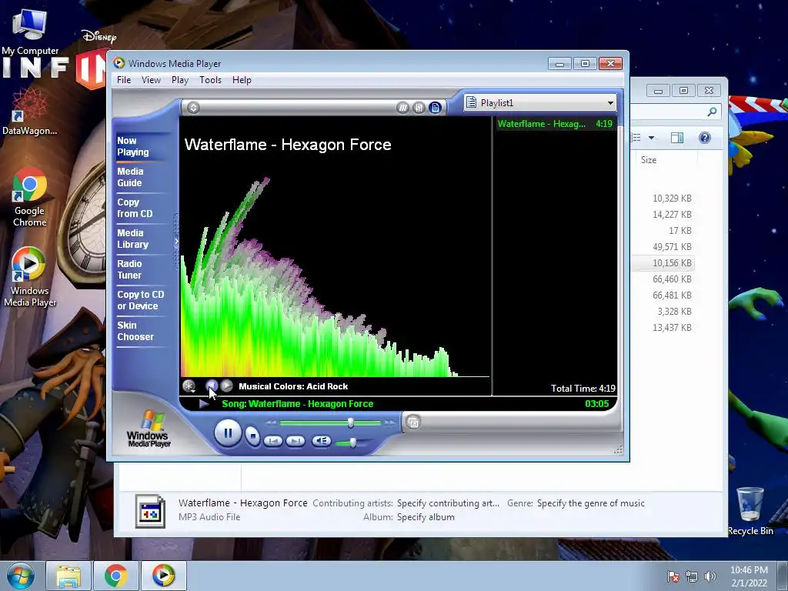Select Waterflame track in the playlist
788x591 pixels.
point(556,124)
